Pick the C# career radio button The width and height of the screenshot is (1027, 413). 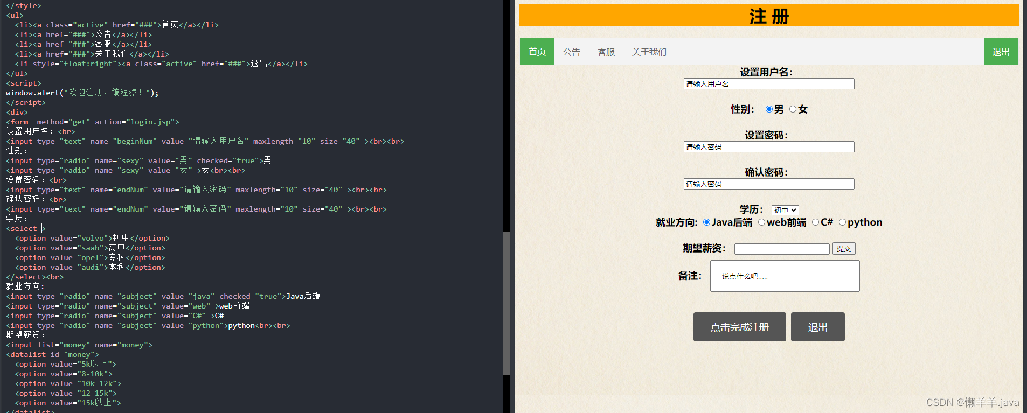click(815, 222)
